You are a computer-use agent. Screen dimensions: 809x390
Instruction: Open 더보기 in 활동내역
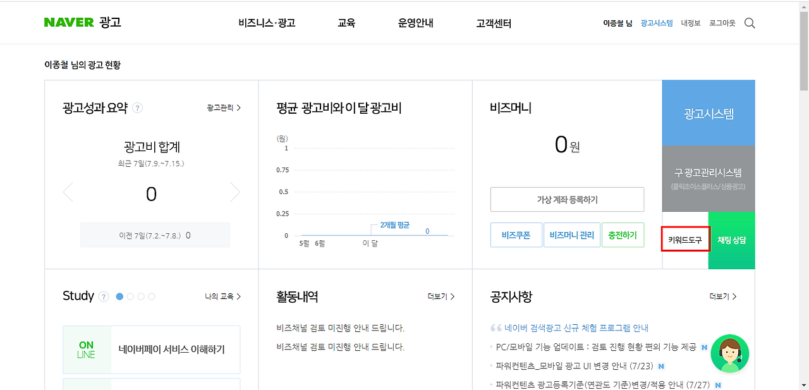coord(441,296)
